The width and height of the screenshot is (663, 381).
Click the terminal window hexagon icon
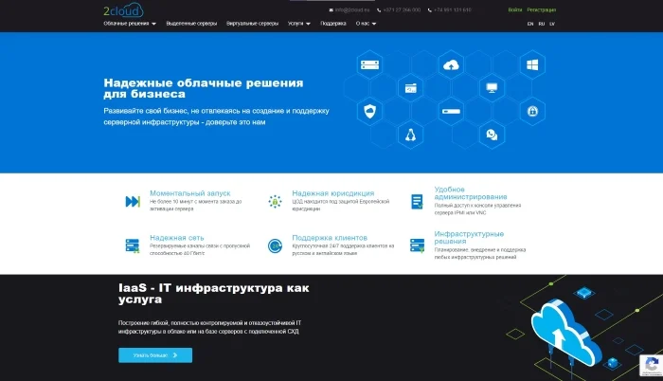[410, 88]
